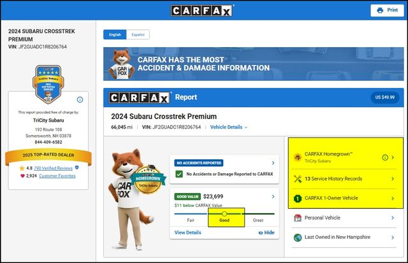
Task: Click the wrench service history icon
Action: tap(298, 179)
